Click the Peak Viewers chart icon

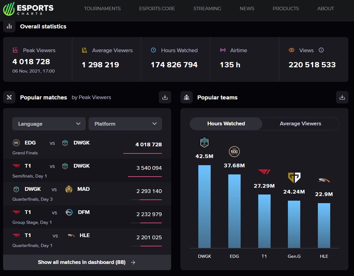coord(15,50)
